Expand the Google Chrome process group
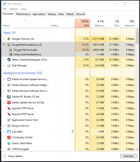The image size is (140, 162). (4, 39)
